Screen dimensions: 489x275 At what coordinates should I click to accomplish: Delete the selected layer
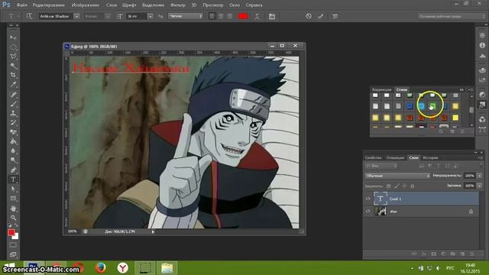(472, 254)
